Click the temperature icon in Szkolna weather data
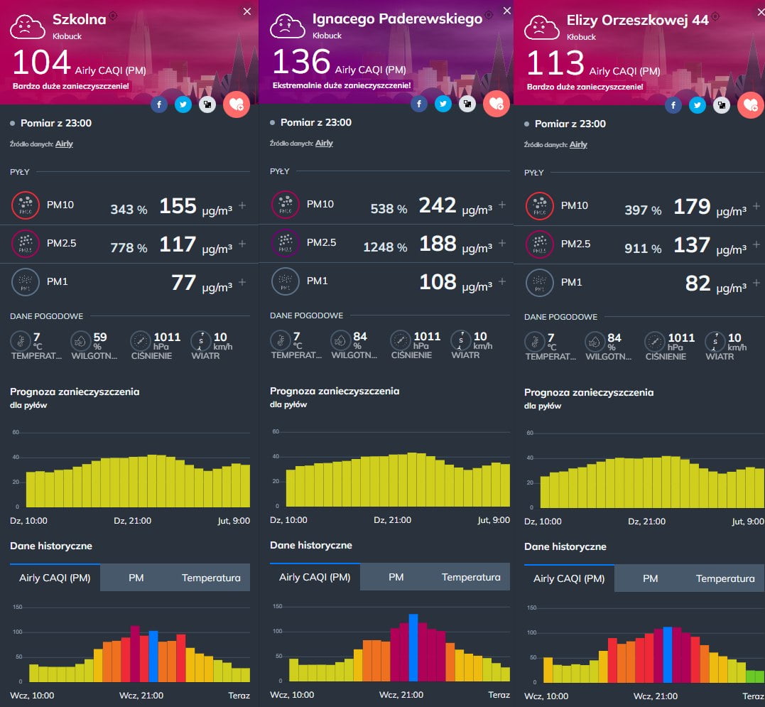Viewport: 765px width, 707px height. [x=20, y=341]
